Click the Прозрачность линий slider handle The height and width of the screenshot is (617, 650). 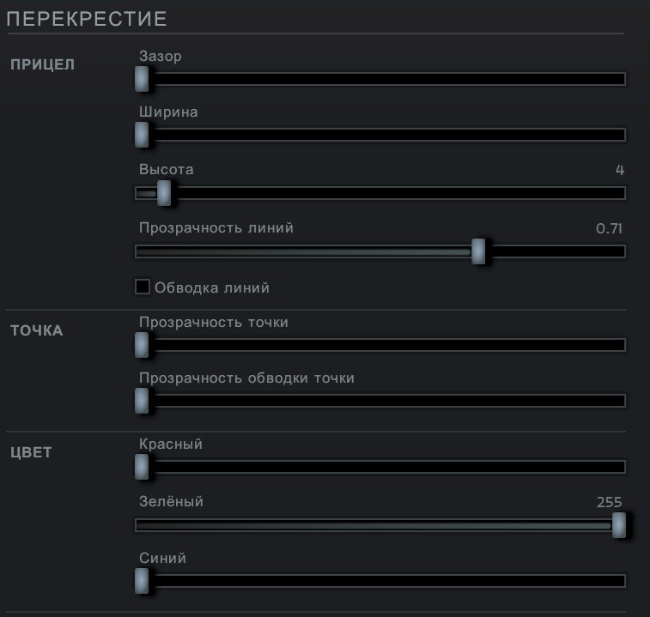479,251
